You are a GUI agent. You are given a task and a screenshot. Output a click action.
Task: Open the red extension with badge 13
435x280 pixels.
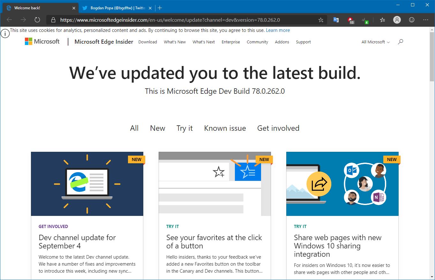(351, 20)
